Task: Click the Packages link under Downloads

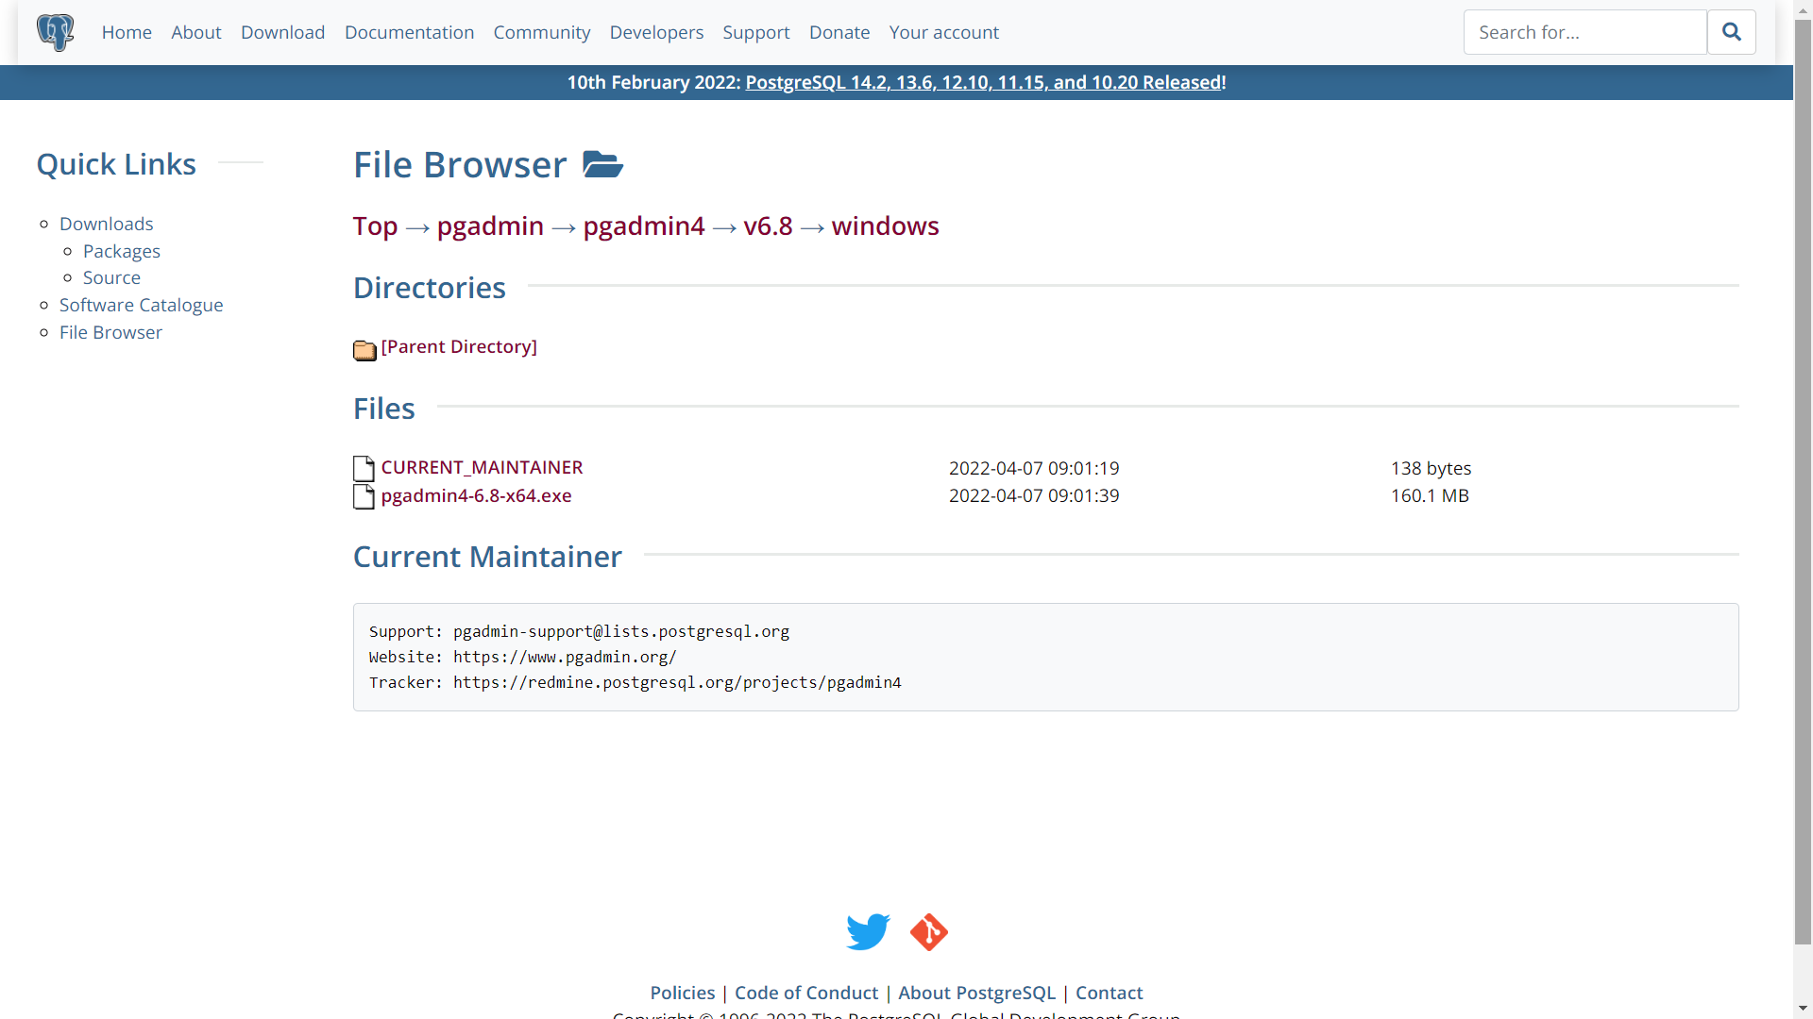Action: click(x=121, y=251)
